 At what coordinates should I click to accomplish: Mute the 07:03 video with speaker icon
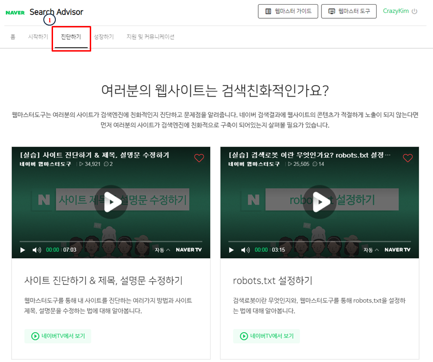[37, 250]
